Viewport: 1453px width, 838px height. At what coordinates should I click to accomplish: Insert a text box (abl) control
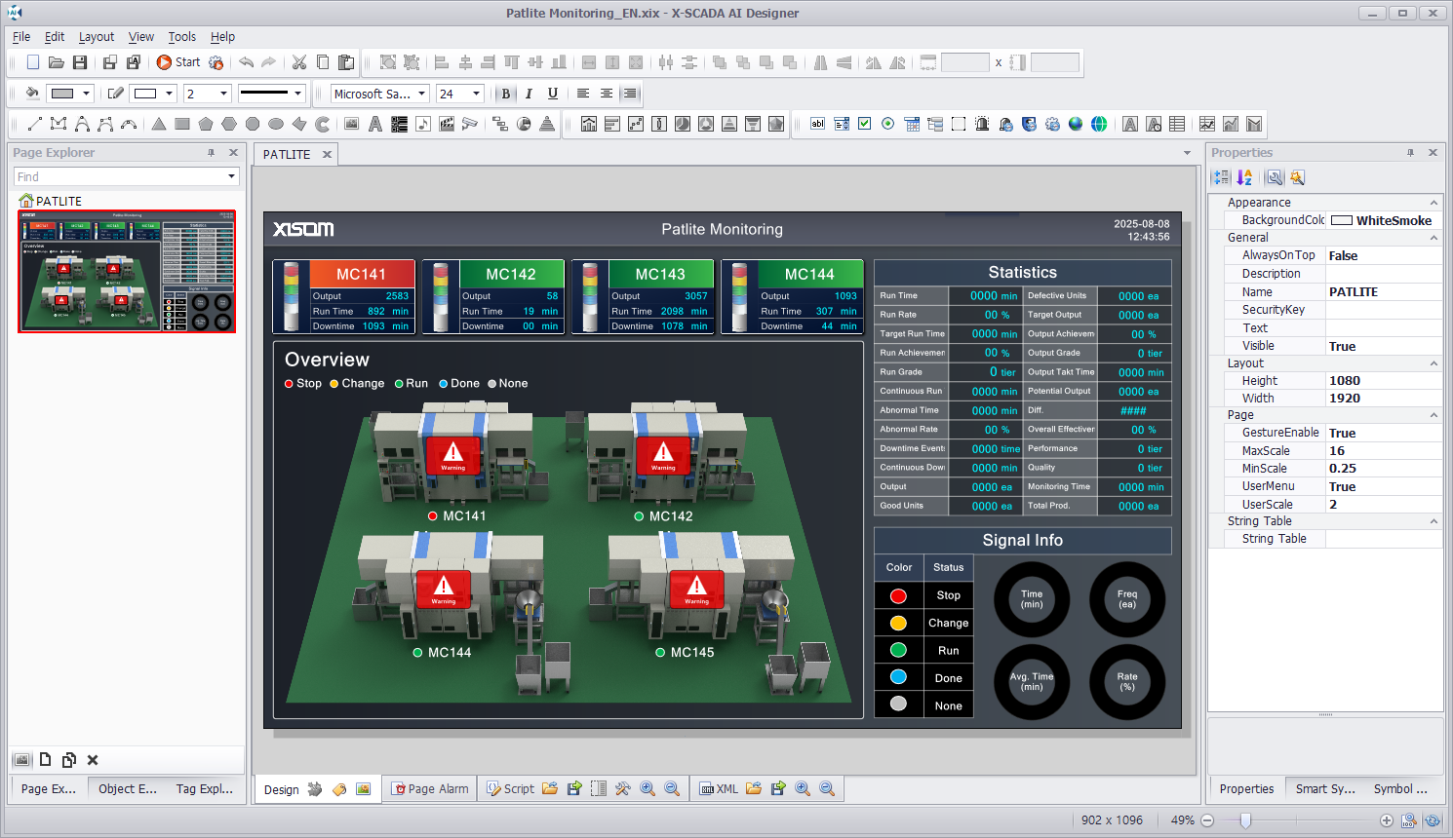coord(817,124)
